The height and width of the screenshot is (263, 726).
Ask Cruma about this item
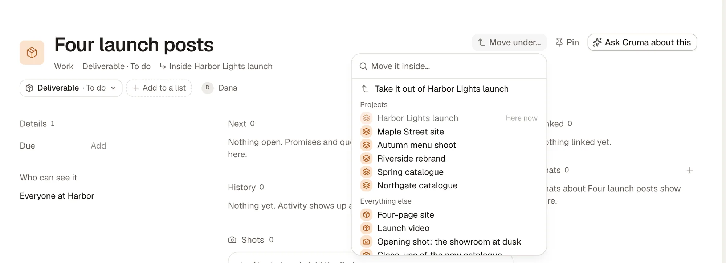[x=642, y=42]
